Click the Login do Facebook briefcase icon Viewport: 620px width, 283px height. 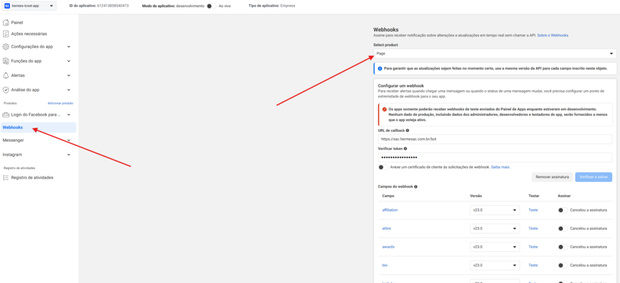5,115
